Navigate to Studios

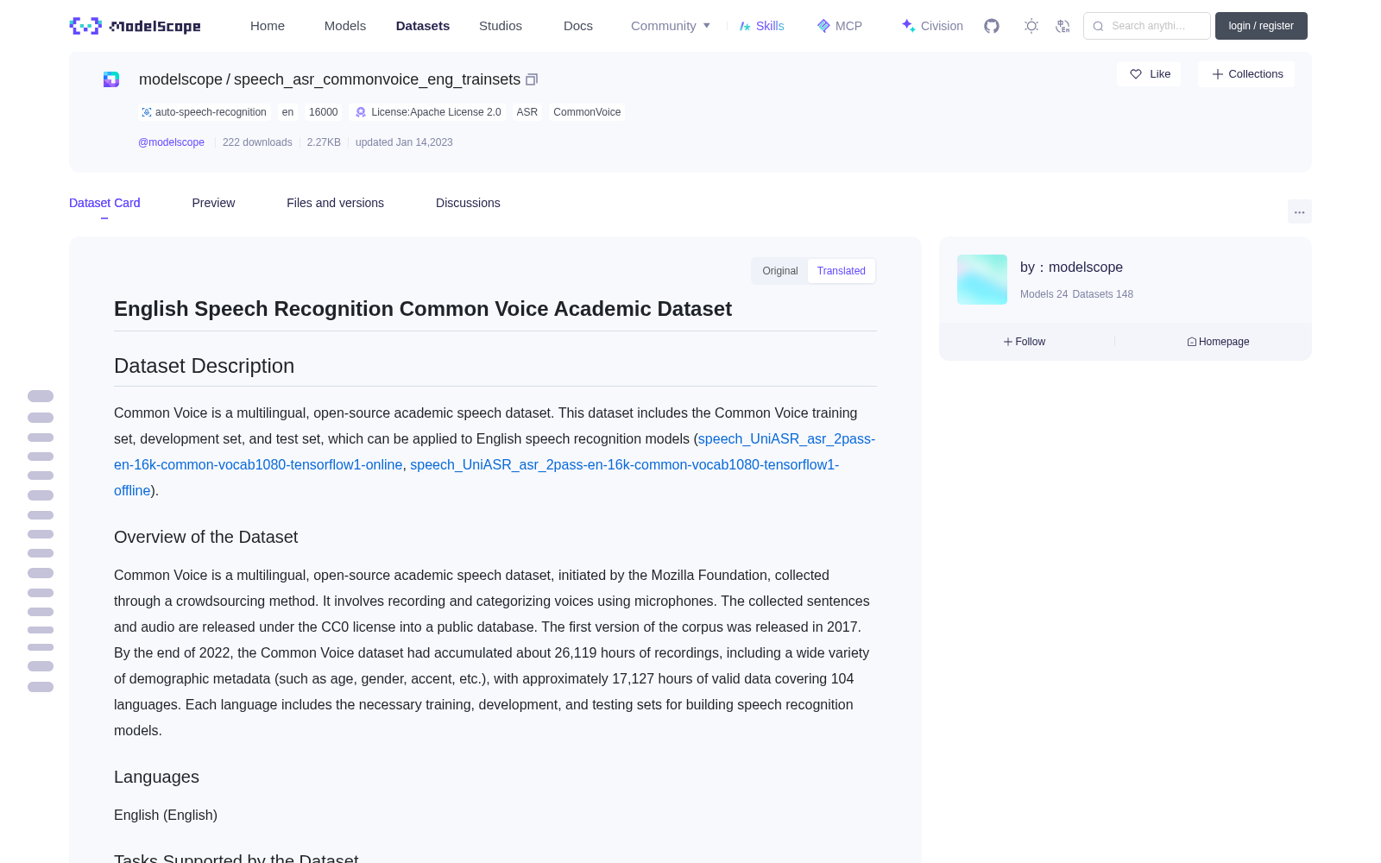point(501,26)
